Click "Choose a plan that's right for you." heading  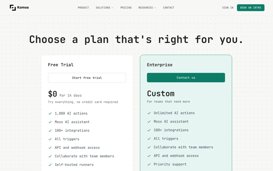[136, 40]
